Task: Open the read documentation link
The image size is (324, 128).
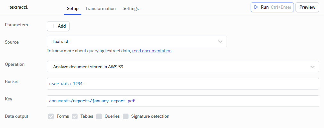Action: click(152, 51)
